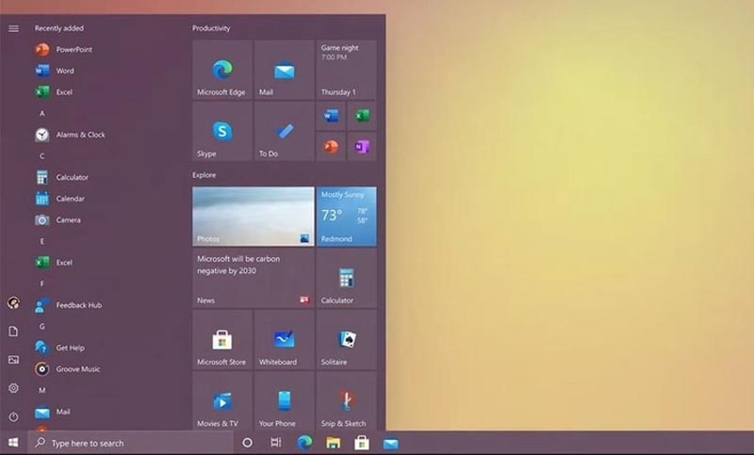The width and height of the screenshot is (754, 455).
Task: Launch the Solitaire tile
Action: (x=346, y=340)
